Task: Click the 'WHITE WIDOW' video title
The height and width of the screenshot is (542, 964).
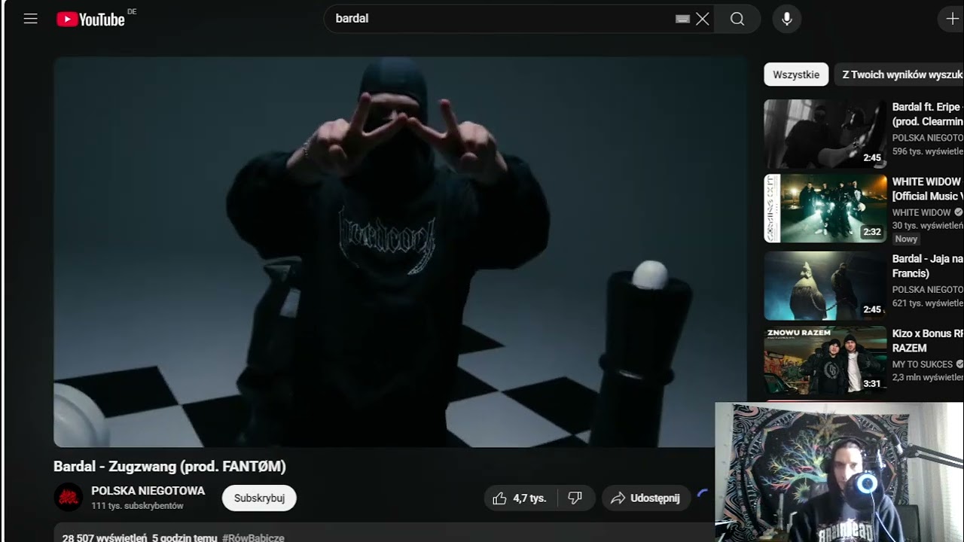Action: tap(927, 189)
